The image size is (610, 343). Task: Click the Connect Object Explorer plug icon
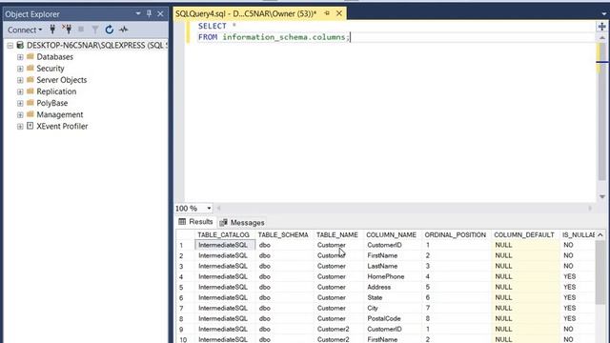52,30
